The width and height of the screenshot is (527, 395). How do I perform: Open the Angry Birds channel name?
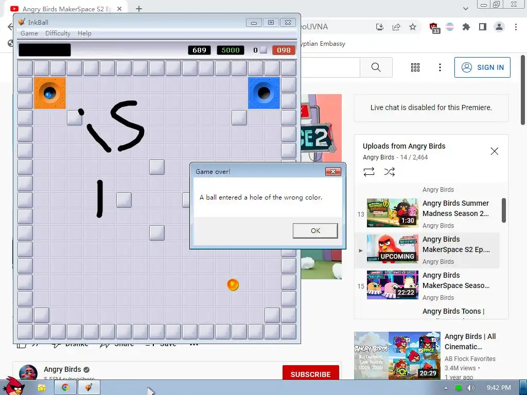pos(62,369)
